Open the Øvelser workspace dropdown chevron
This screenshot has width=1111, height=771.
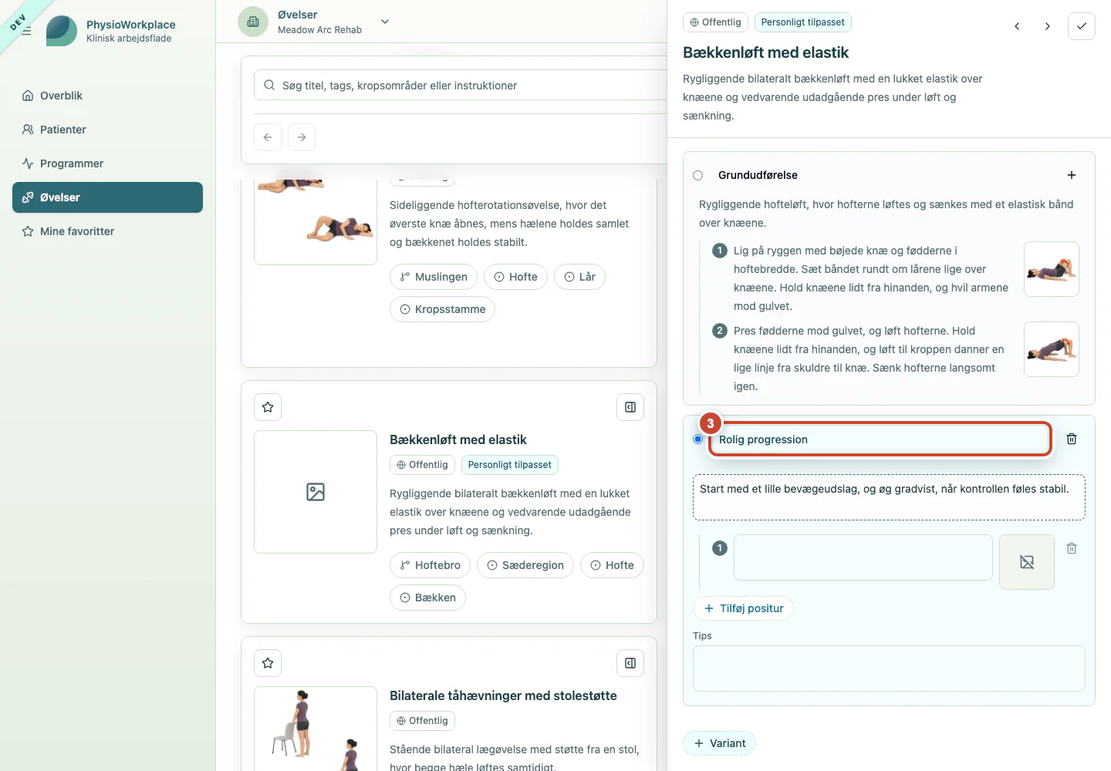click(385, 22)
